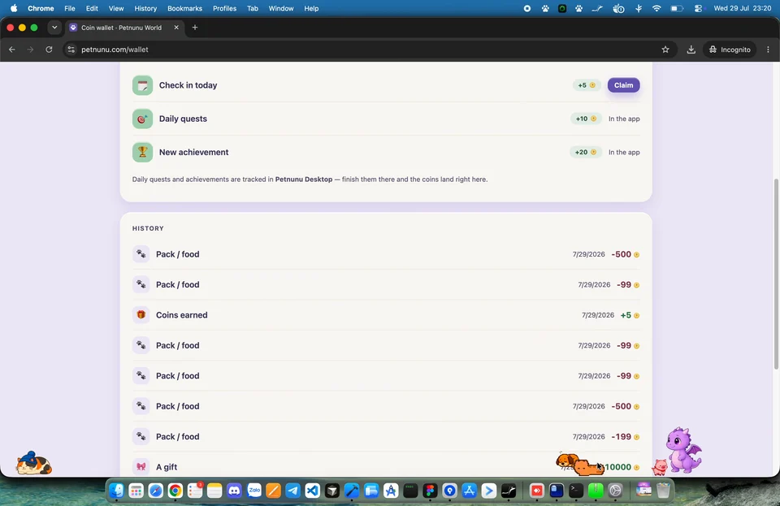Click the +10 coin badge for Daily quests
780x506 pixels.
[x=586, y=119]
